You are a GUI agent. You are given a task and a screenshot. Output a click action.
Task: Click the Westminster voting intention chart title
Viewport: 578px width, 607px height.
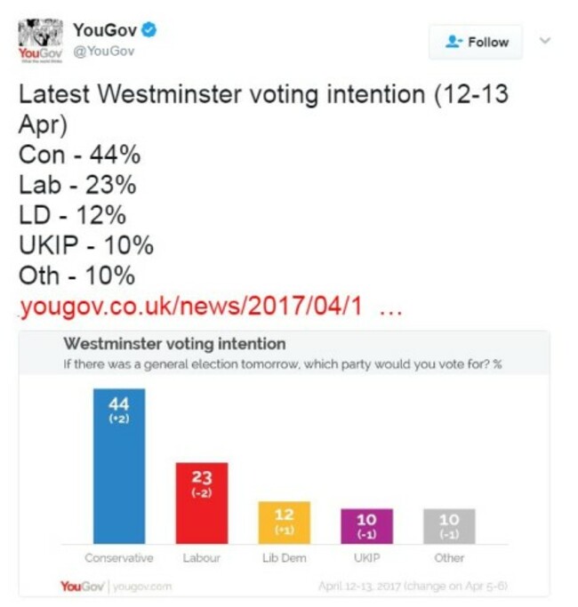coord(174,344)
